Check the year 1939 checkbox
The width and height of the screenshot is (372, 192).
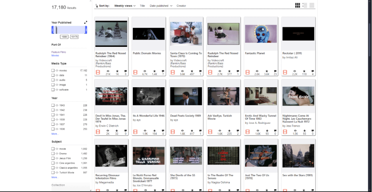[x=53, y=119]
